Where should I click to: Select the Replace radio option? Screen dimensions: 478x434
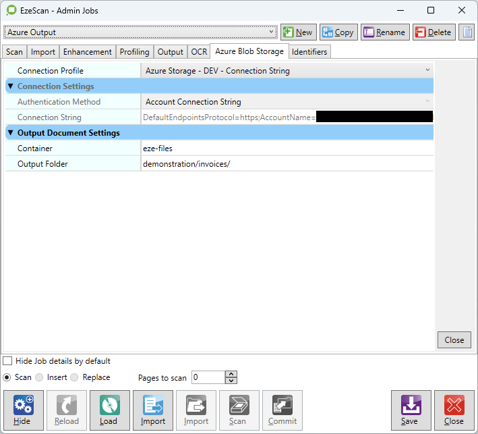[75, 377]
